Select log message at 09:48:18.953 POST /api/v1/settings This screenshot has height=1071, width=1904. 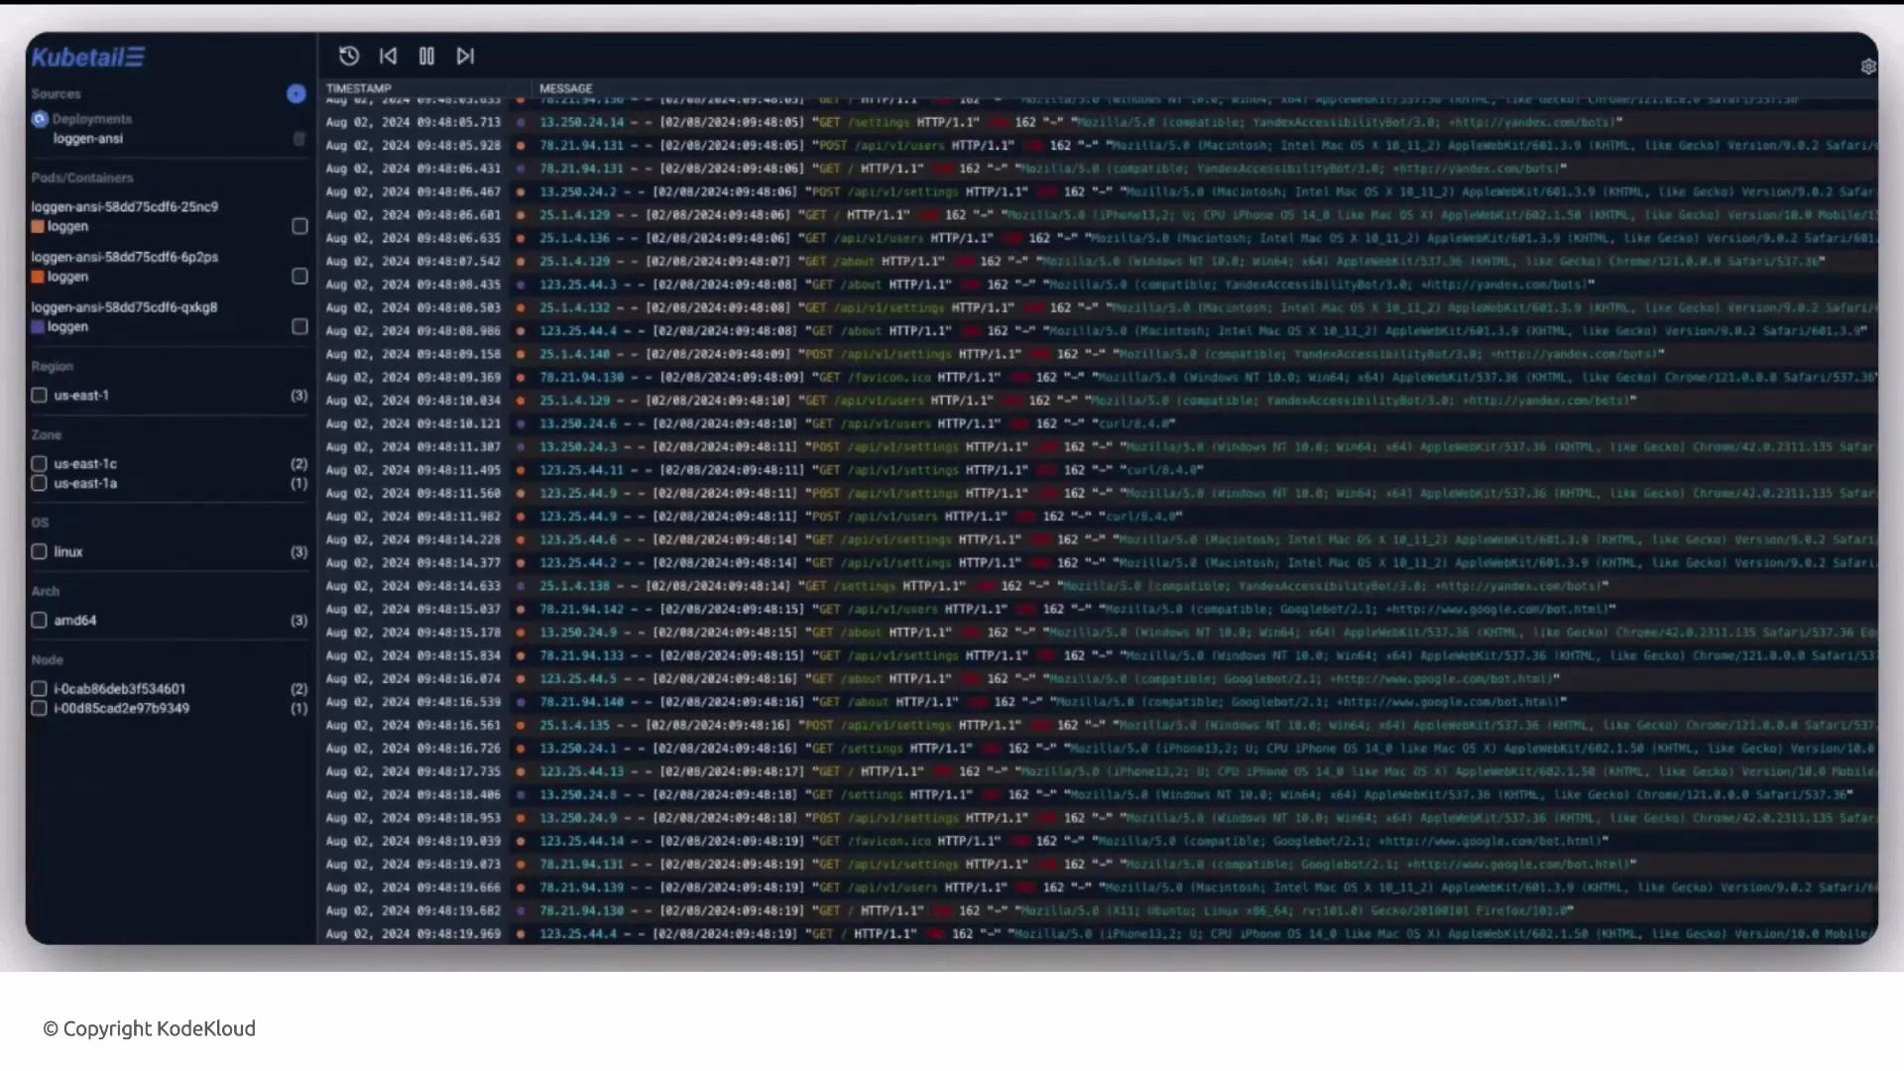(x=1208, y=818)
